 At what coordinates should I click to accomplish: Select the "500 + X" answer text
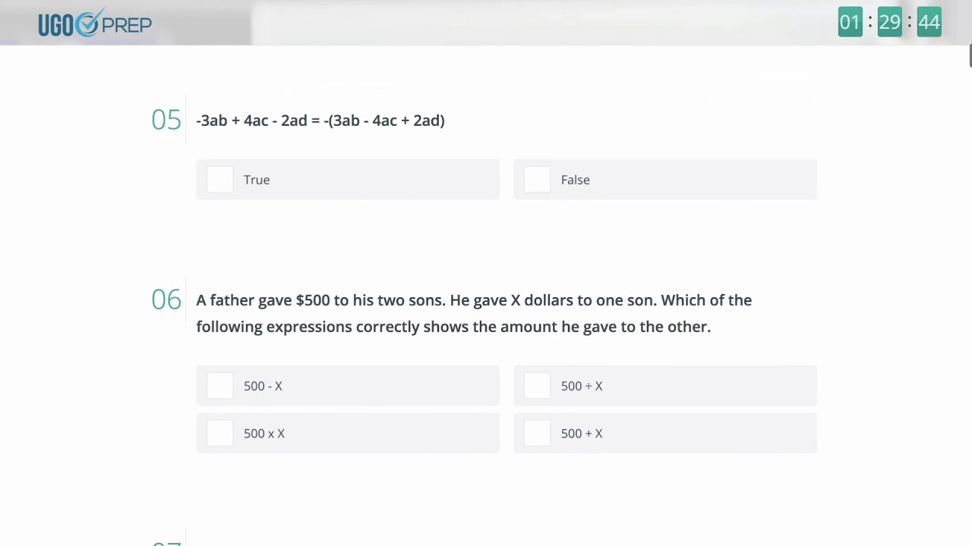point(582,434)
